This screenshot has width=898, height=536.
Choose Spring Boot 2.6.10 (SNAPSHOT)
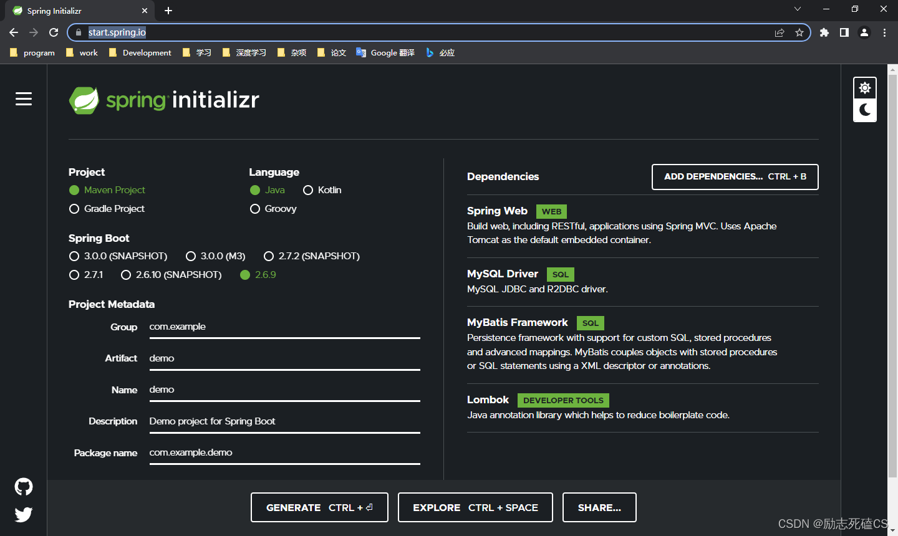[x=171, y=275]
